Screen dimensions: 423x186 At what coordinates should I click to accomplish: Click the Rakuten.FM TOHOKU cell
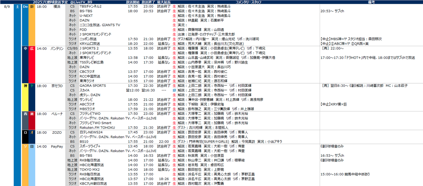pyautogui.click(x=97, y=127)
